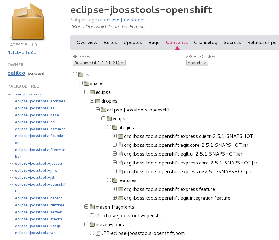Click the plugins folder icon
This screenshot has width=279, height=240.
(x=115, y=127)
